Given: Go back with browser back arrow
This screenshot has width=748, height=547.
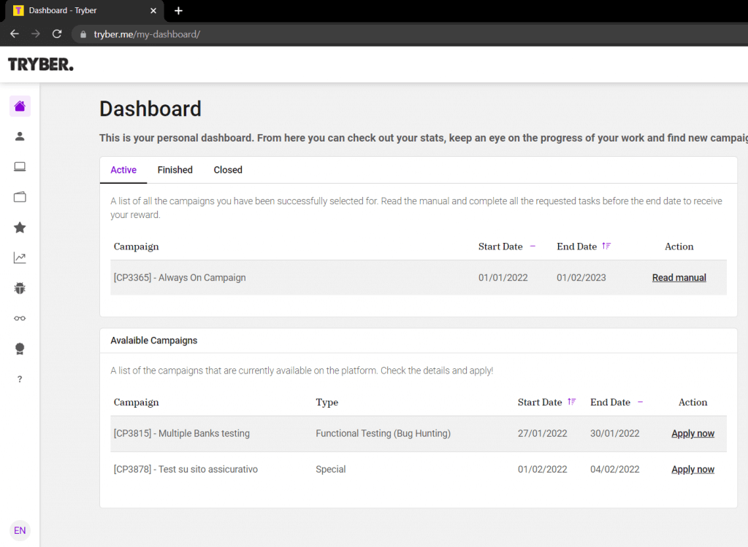Looking at the screenshot, I should [15, 34].
